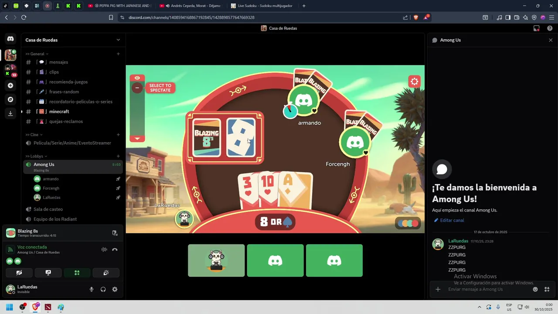This screenshot has width=558, height=314.
Task: Open Discord direct messages home icon
Action: (10, 39)
